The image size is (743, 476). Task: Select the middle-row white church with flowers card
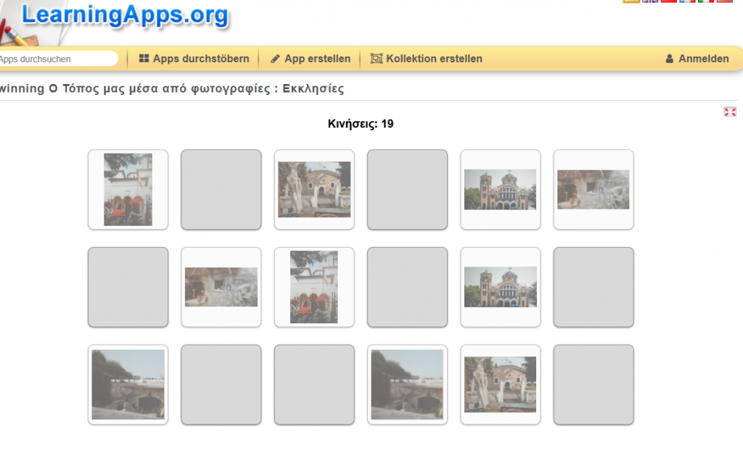pos(314,287)
